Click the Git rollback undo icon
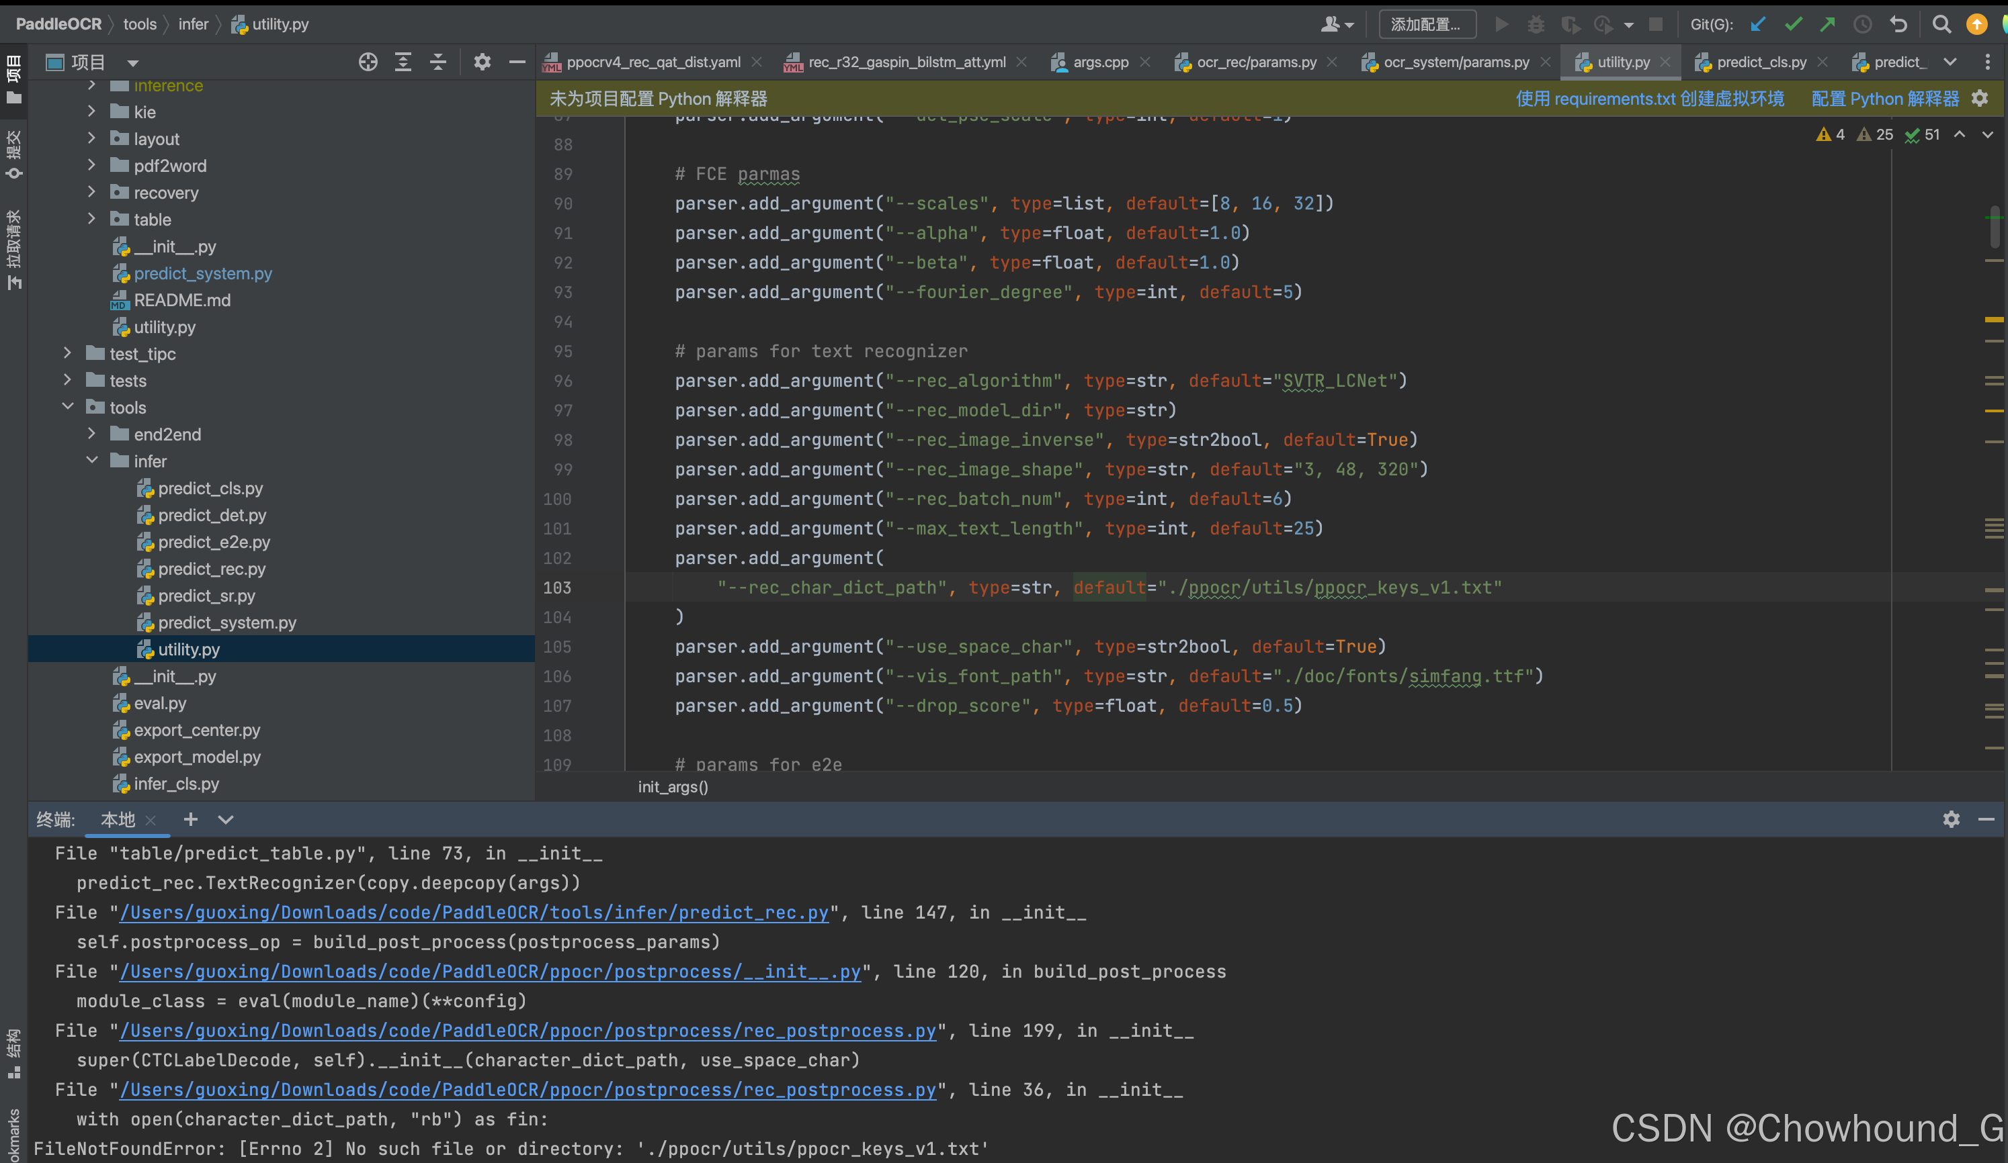Screen dimensions: 2008x1163 click(x=1898, y=24)
